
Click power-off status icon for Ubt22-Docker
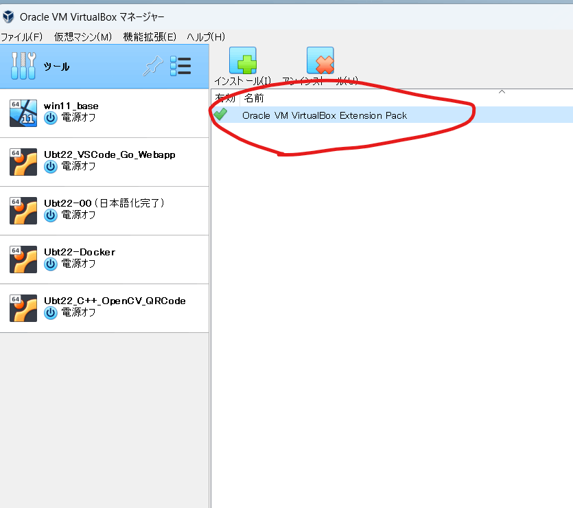[x=51, y=264]
